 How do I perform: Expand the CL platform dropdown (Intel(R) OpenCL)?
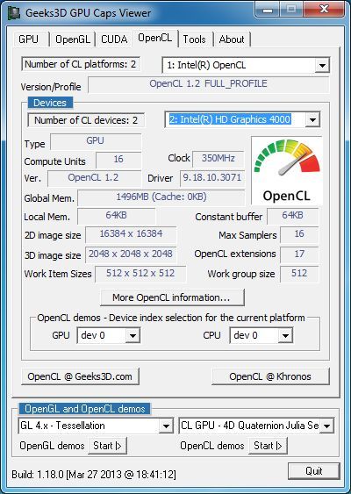pos(322,66)
